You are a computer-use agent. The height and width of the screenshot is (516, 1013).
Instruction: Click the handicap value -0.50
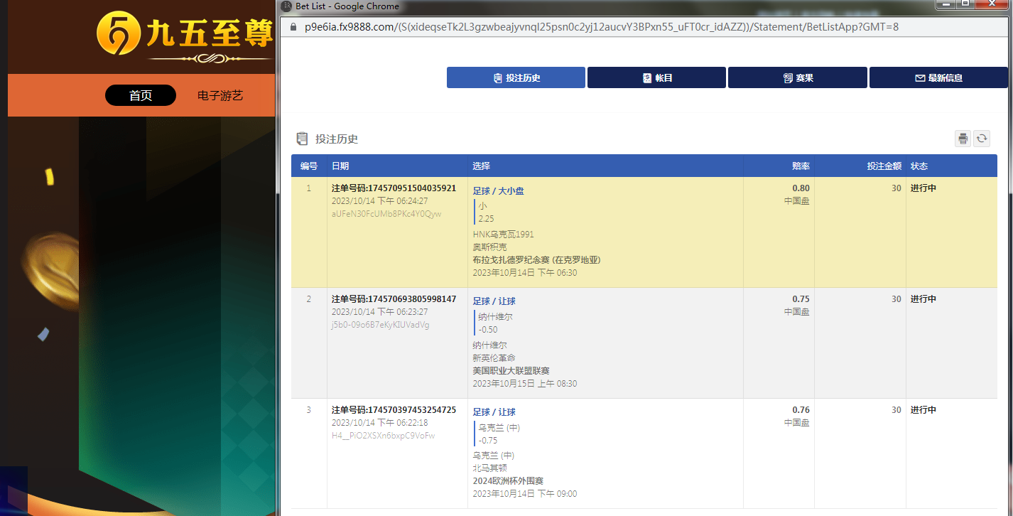(488, 330)
